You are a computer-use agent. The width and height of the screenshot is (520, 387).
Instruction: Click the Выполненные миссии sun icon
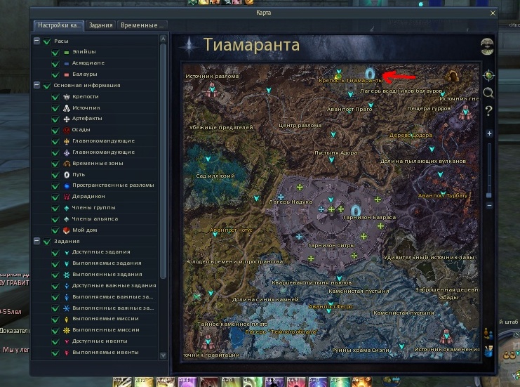click(67, 330)
